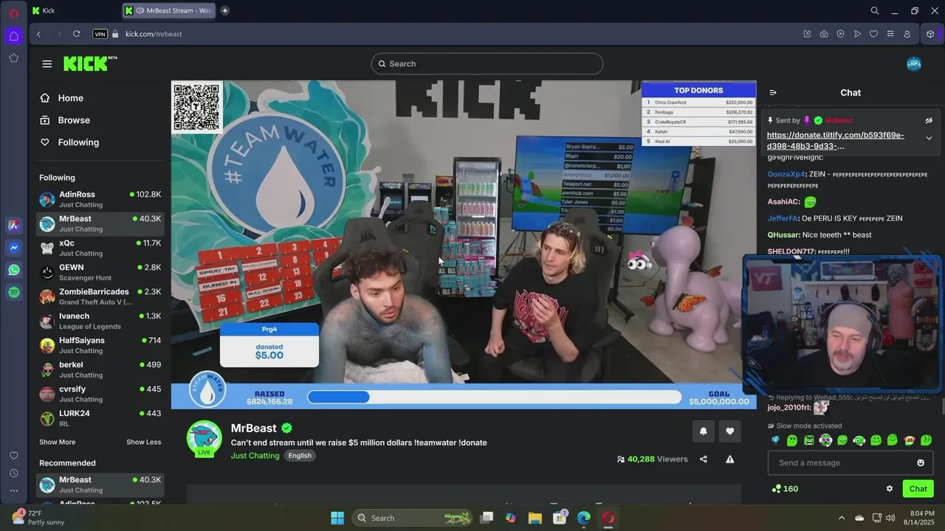Report stream with warning triangle icon
The image size is (945, 531).
point(729,459)
